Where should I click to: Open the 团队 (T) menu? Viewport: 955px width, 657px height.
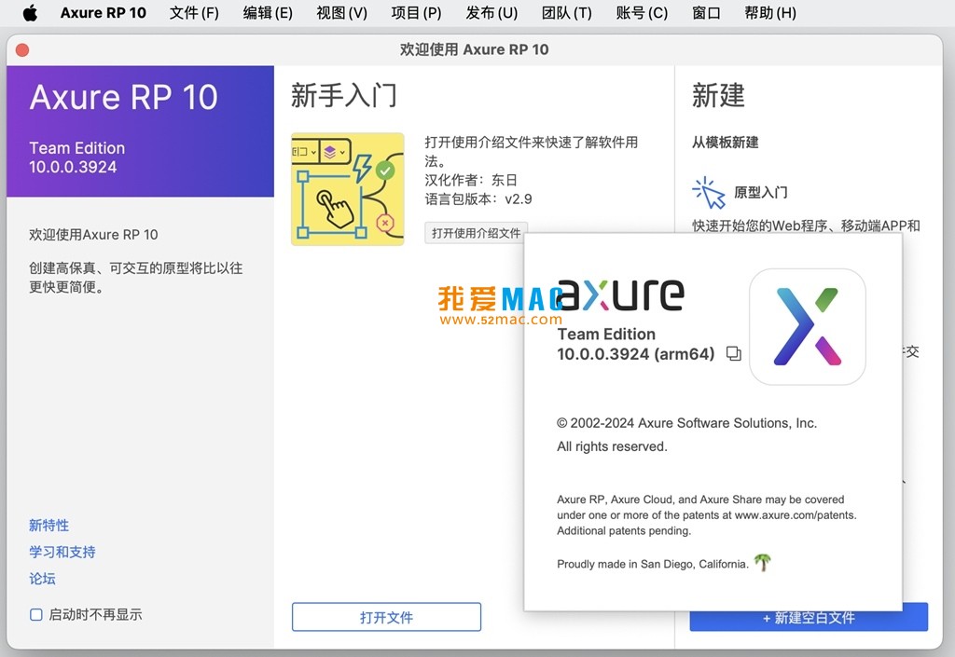(566, 13)
